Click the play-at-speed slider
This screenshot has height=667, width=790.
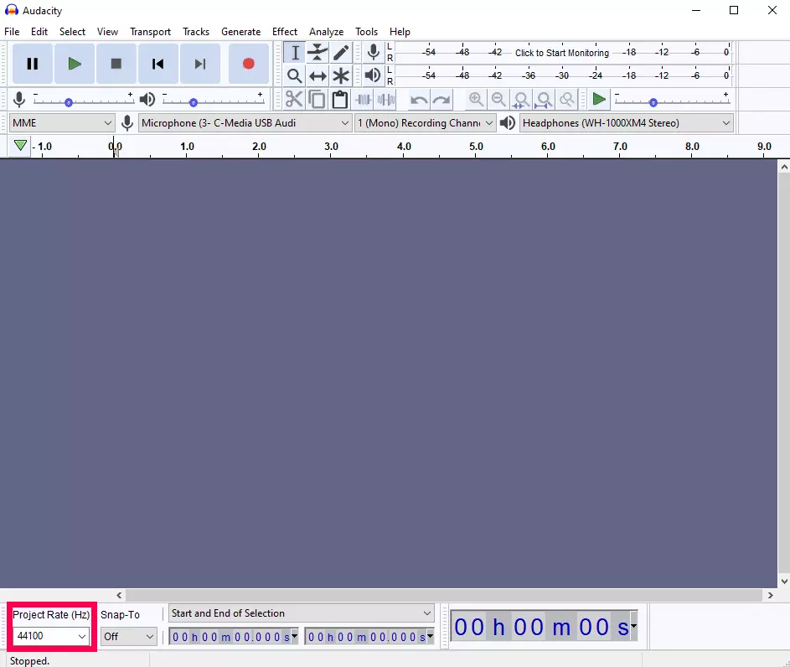(x=672, y=100)
